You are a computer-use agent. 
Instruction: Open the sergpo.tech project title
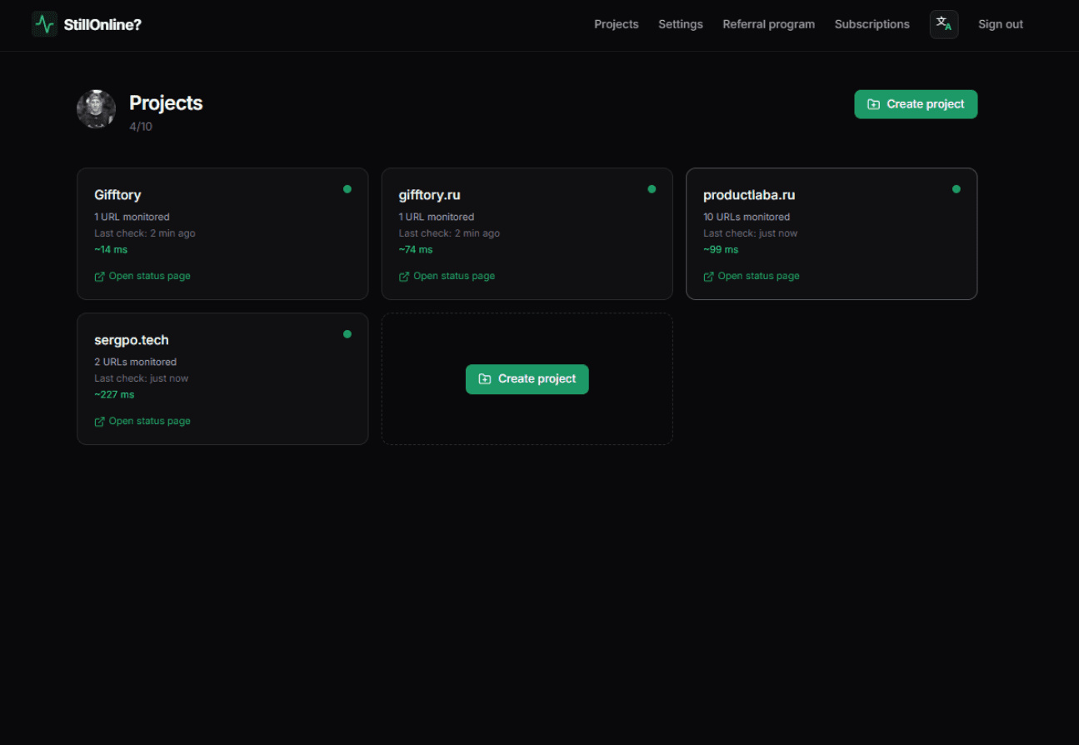click(x=132, y=340)
